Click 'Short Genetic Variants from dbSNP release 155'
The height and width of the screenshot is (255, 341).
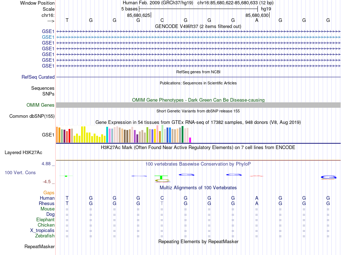pyautogui.click(x=198, y=111)
